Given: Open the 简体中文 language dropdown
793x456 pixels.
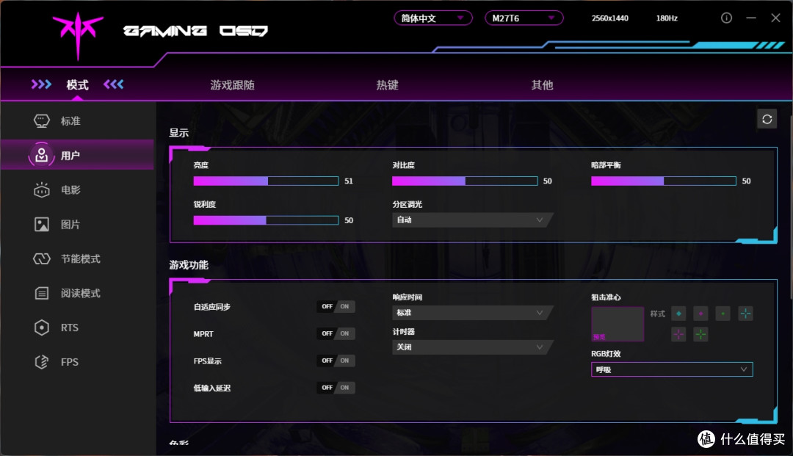Looking at the screenshot, I should click(x=433, y=18).
